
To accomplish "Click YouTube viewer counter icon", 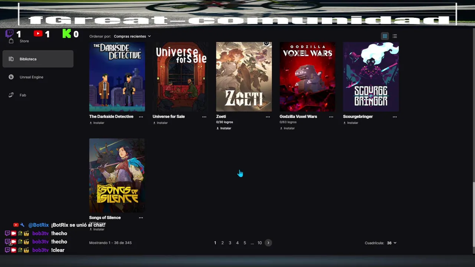I will click(38, 34).
